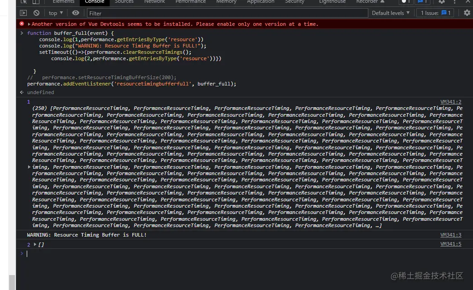Click the error count badge
Image resolution: width=473 pixels, height=290 pixels.
pos(405,2)
